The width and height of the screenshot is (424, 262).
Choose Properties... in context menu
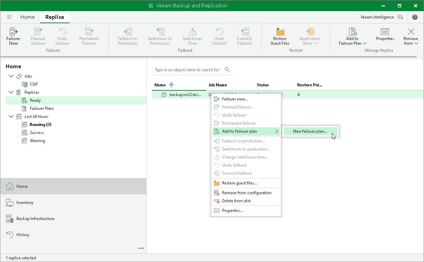pos(246,211)
